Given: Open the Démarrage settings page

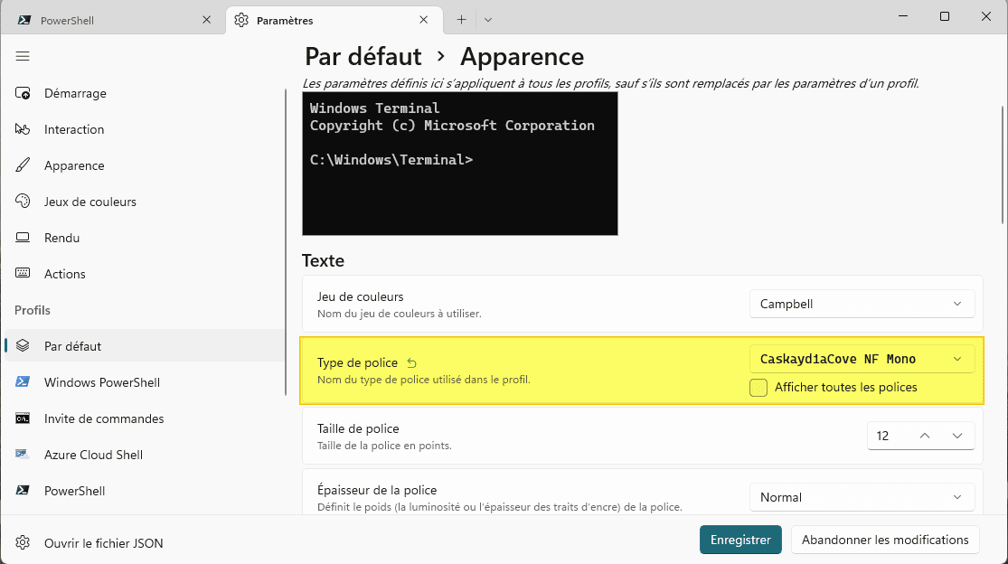Looking at the screenshot, I should coord(75,93).
